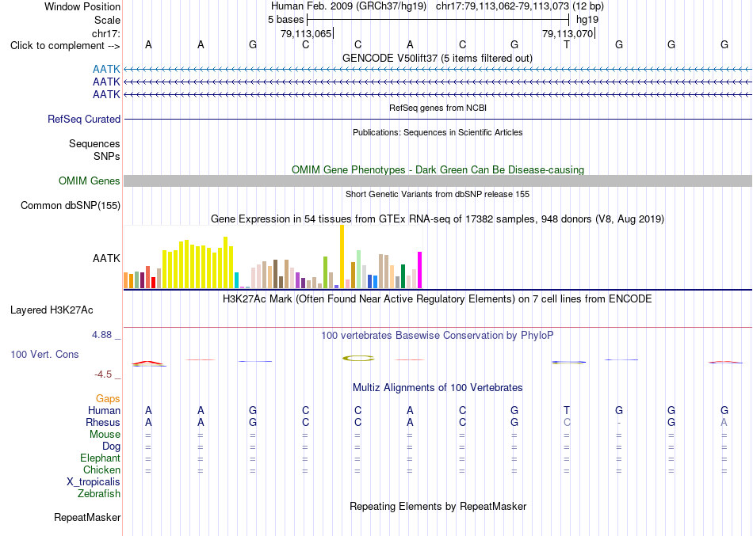Viewport: 753px width, 536px height.
Task: Click 'Multiz Alignments of 100 Vertebrates' title
Action: [438, 387]
